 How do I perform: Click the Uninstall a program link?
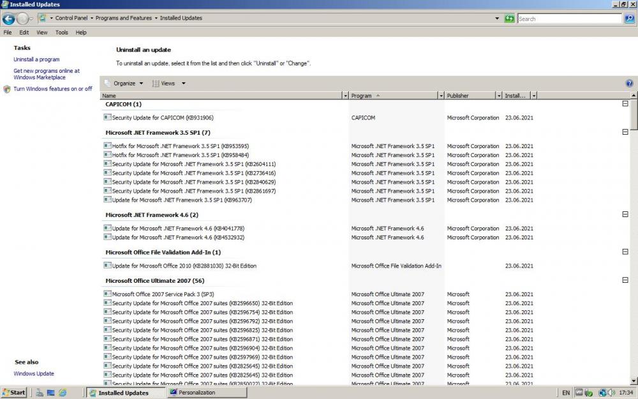point(36,59)
